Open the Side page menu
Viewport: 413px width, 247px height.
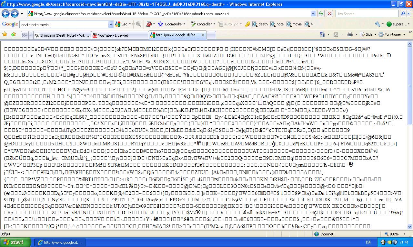(x=368, y=34)
